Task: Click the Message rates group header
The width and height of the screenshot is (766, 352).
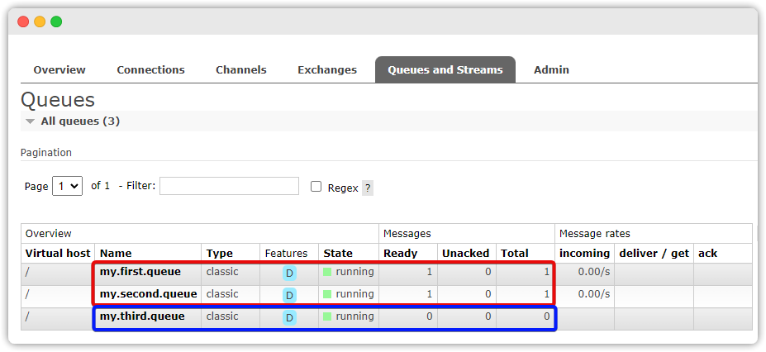Action: (594, 234)
